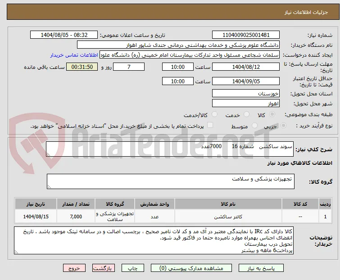Click the buyer organization name field

pyautogui.click(x=178, y=45)
